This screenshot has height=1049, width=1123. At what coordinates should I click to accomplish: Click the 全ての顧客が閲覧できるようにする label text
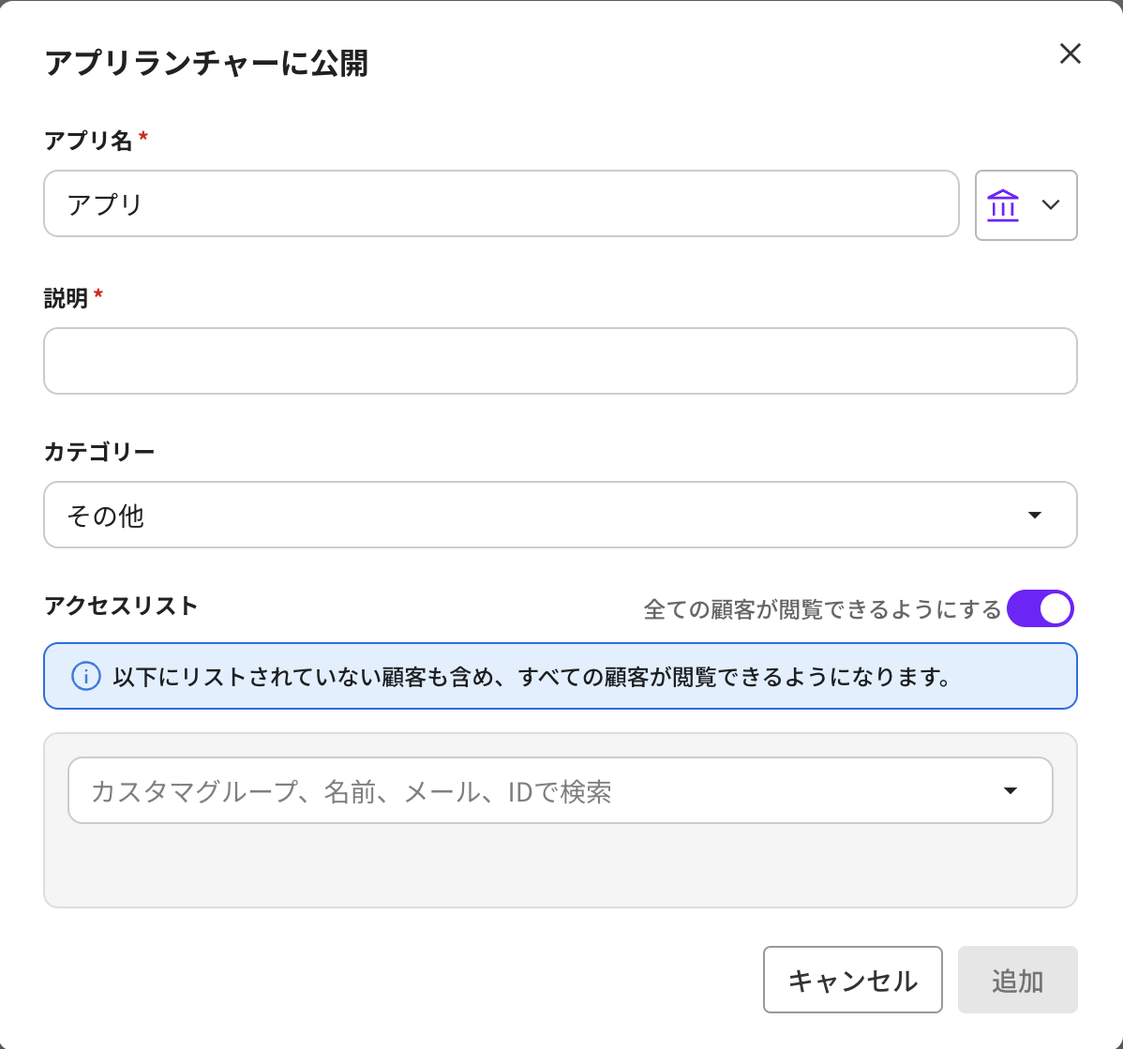pyautogui.click(x=822, y=609)
